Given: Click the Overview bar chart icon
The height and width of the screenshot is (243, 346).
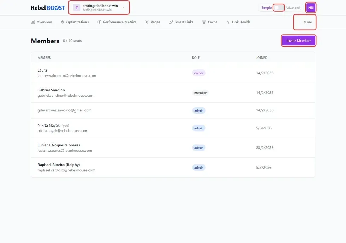Looking at the screenshot, I should pos(33,22).
